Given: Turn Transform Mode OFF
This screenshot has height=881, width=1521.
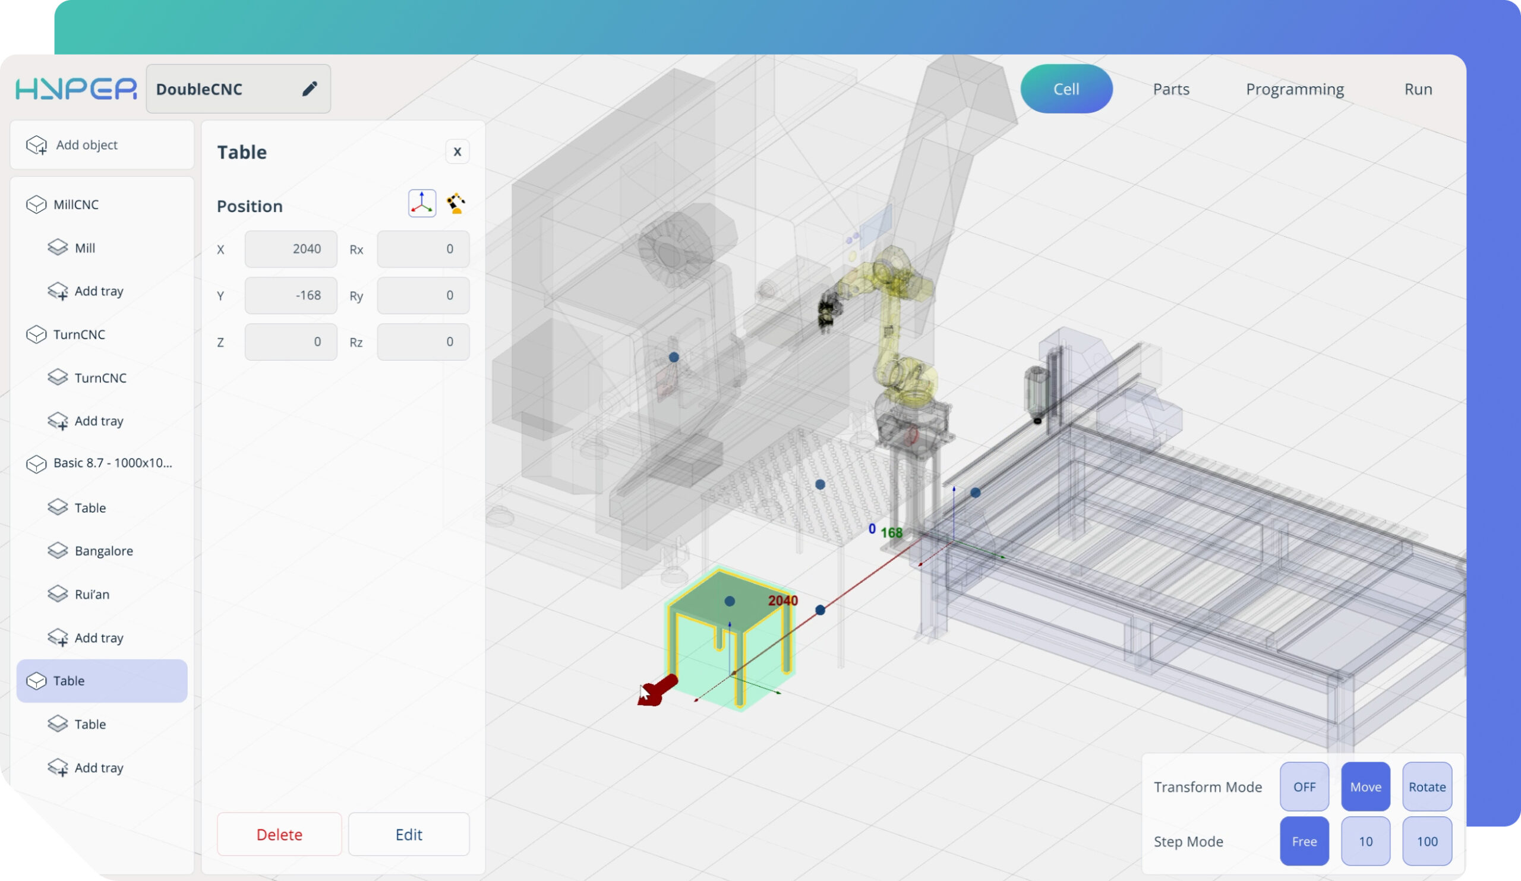Looking at the screenshot, I should click(x=1304, y=787).
